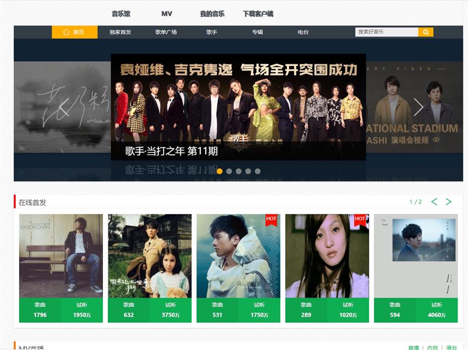Advance to next carousel banner slide
The height and width of the screenshot is (350, 468).
(x=418, y=107)
